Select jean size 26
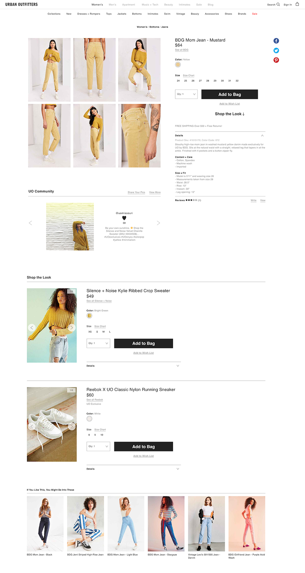The width and height of the screenshot is (305, 573). pos(193,81)
